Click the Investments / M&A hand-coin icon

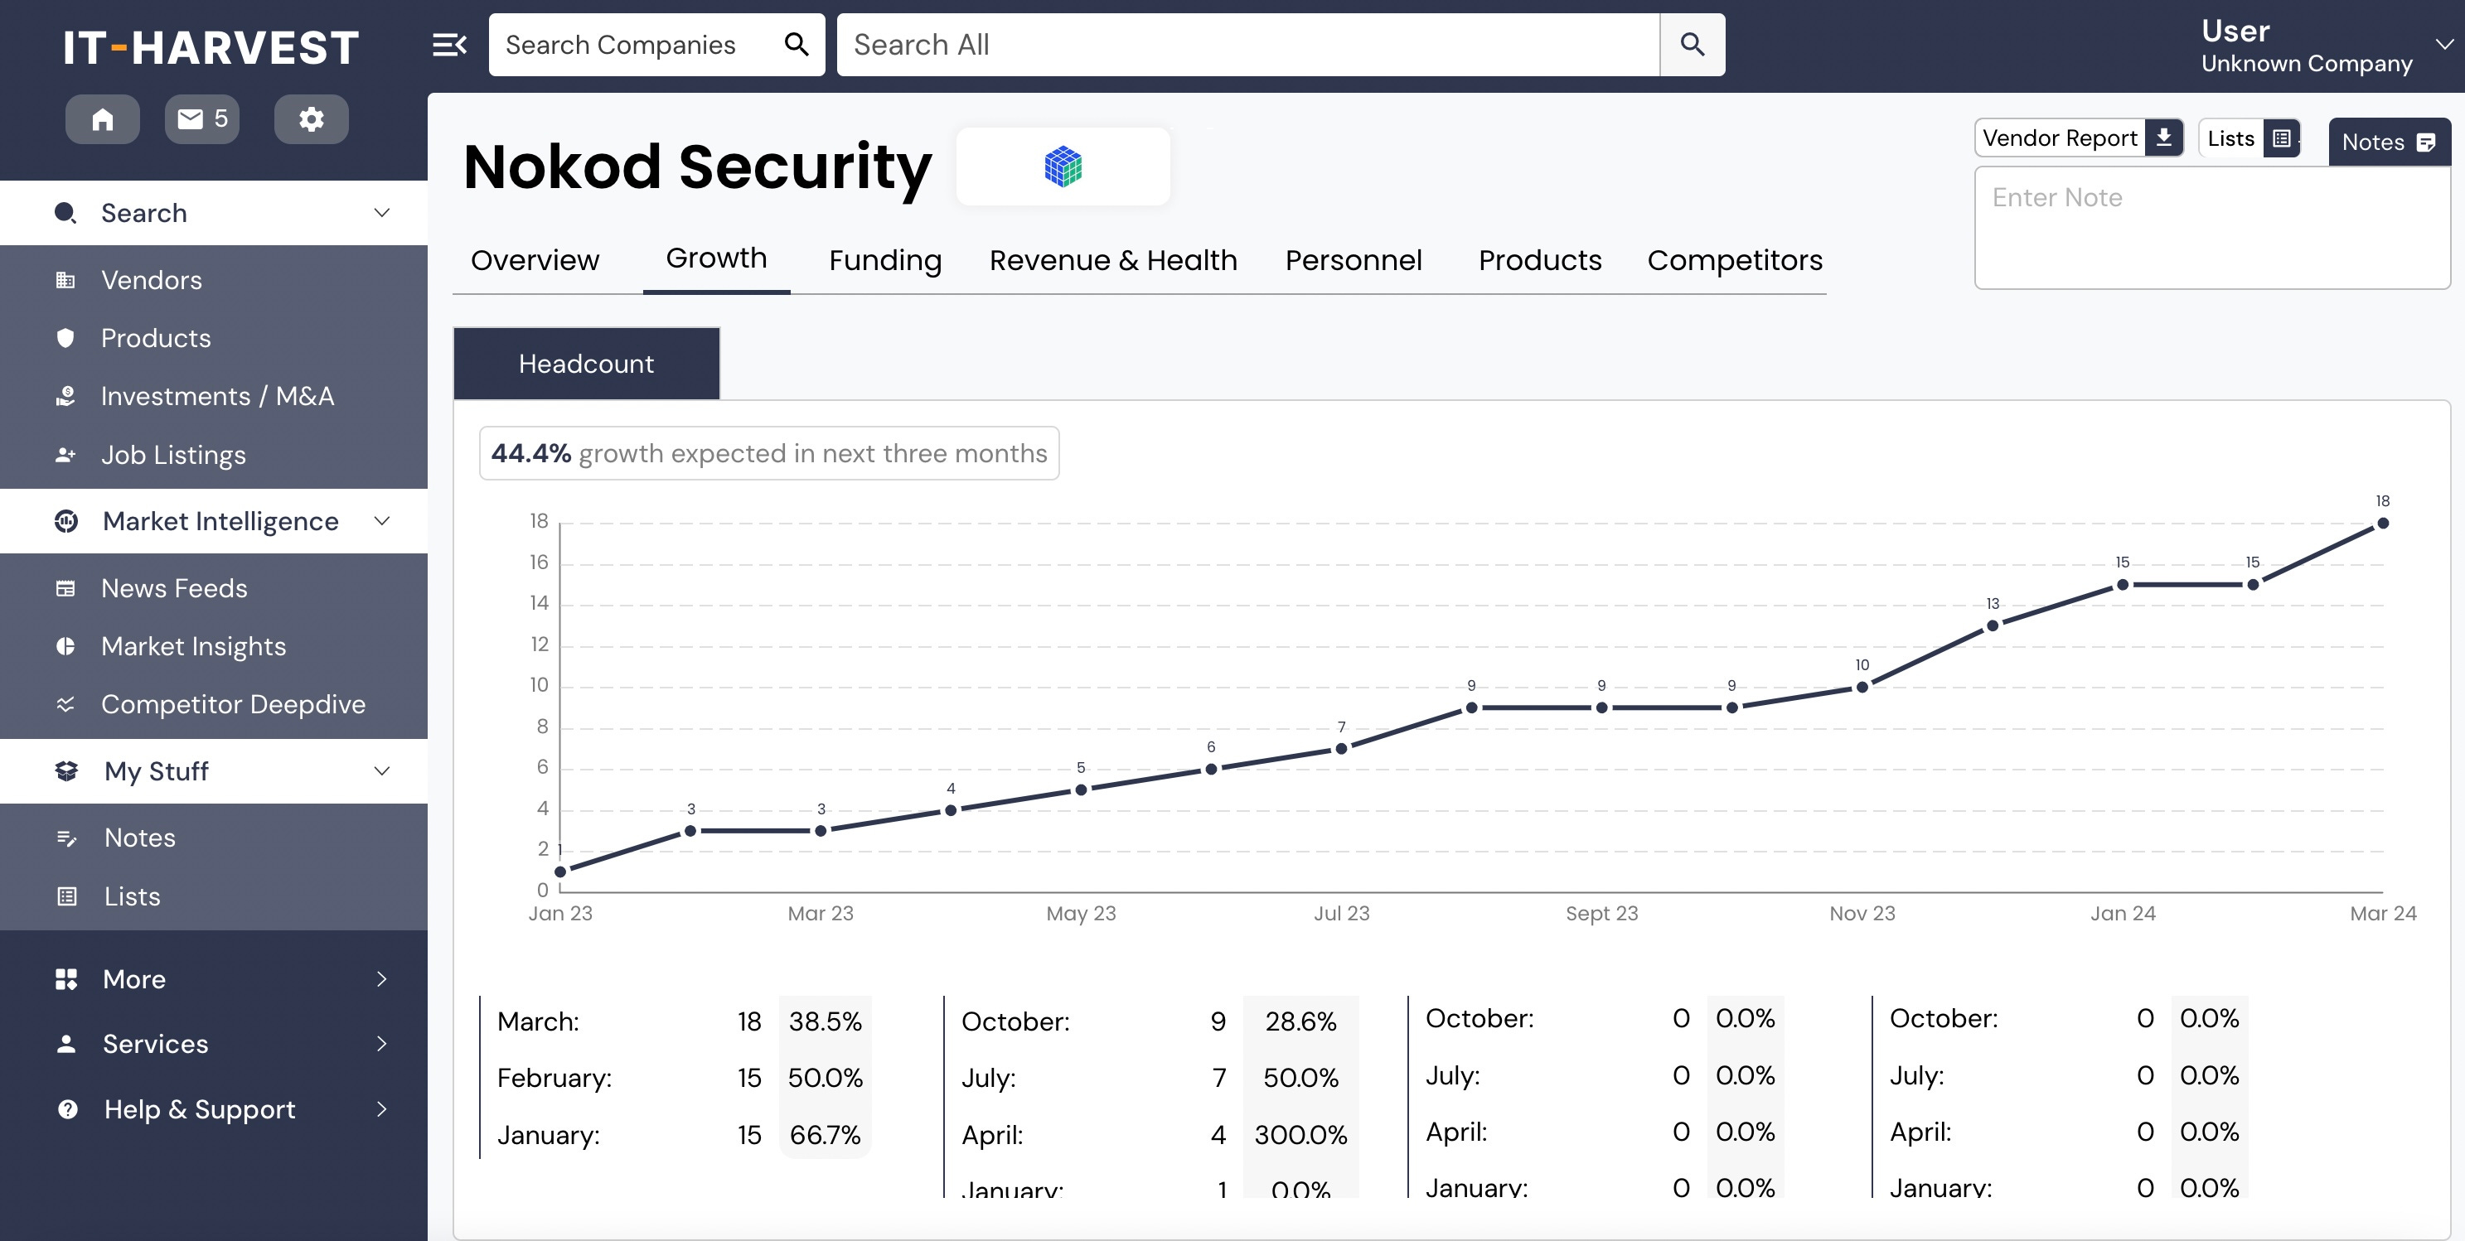pos(65,396)
